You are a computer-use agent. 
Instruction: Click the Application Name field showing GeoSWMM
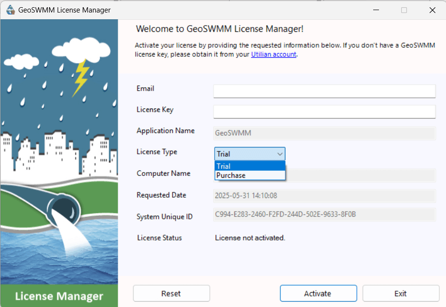pyautogui.click(x=324, y=133)
